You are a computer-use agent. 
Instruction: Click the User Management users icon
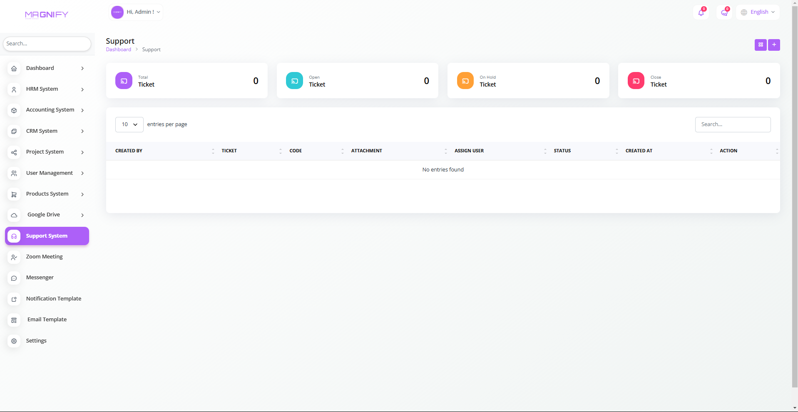pyautogui.click(x=14, y=173)
